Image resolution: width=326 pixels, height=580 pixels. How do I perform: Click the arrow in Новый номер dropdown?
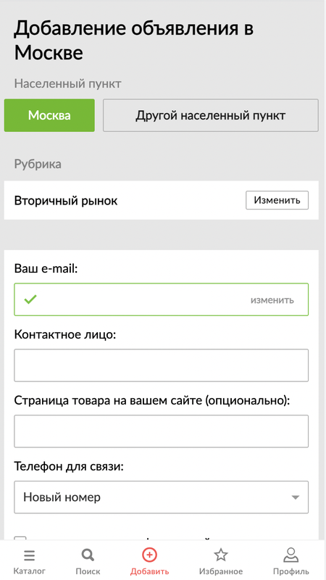pos(295,497)
